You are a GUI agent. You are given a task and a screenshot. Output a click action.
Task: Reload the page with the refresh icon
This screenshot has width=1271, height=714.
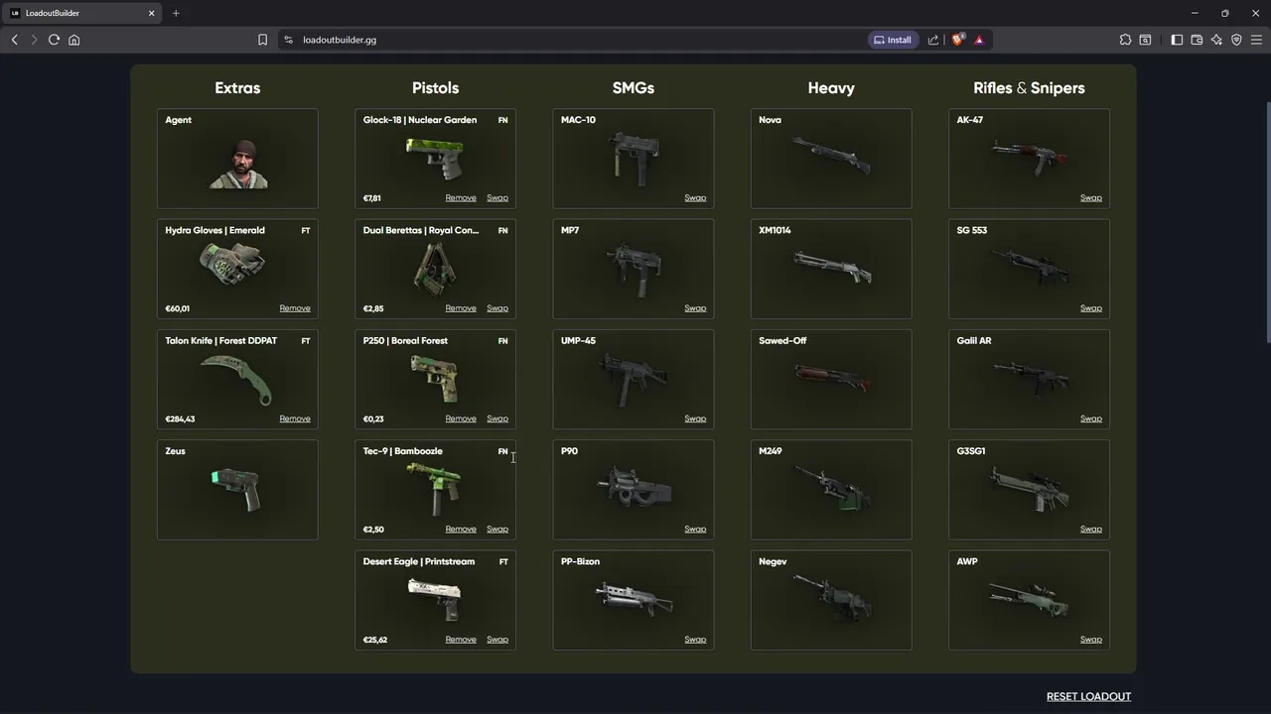coord(54,40)
